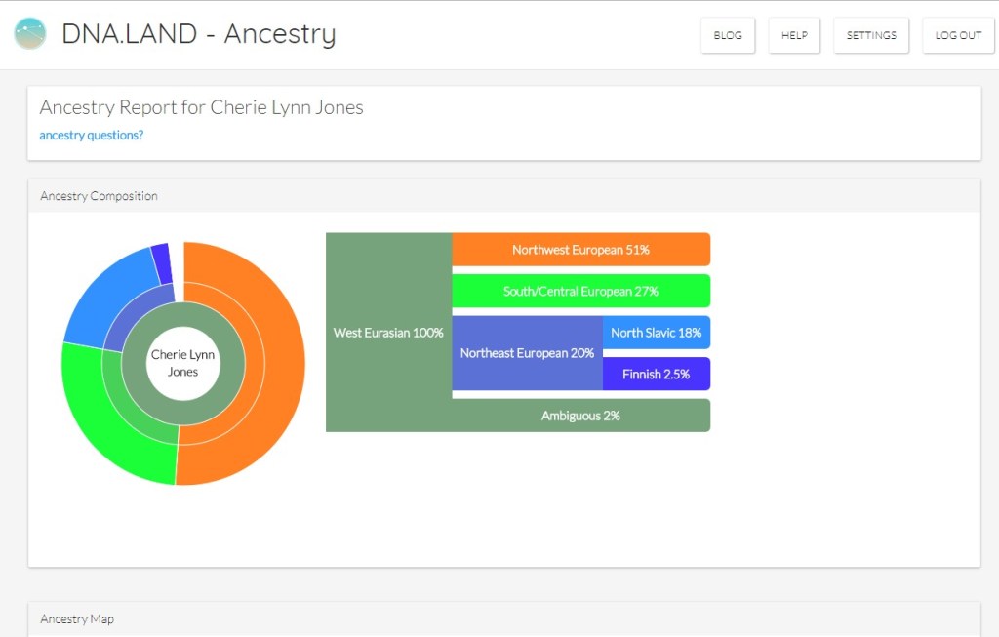The width and height of the screenshot is (999, 637).
Task: Select the Ambiguous 2% gray bar
Action: (x=579, y=415)
